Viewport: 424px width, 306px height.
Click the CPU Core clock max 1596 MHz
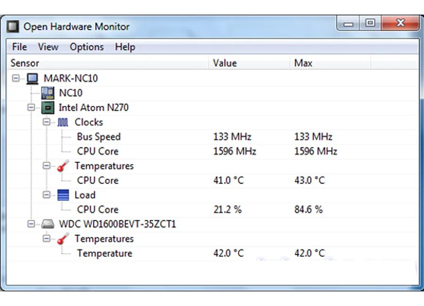click(x=316, y=152)
